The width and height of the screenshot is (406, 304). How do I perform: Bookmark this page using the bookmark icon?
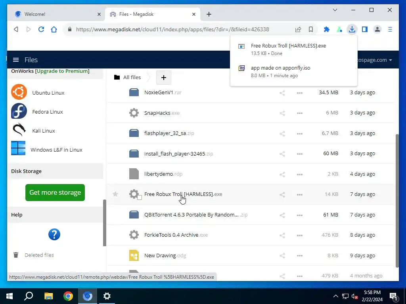(x=311, y=29)
